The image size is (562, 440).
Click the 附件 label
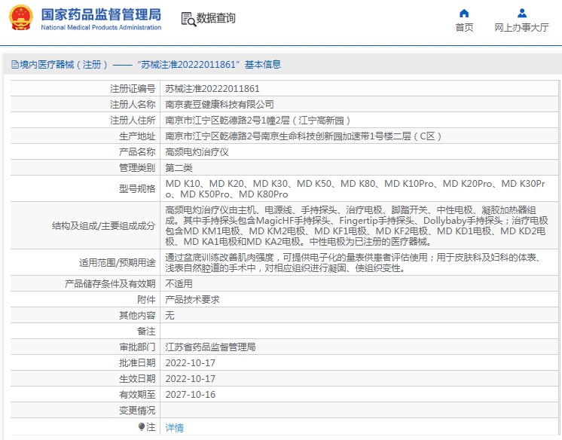146,299
